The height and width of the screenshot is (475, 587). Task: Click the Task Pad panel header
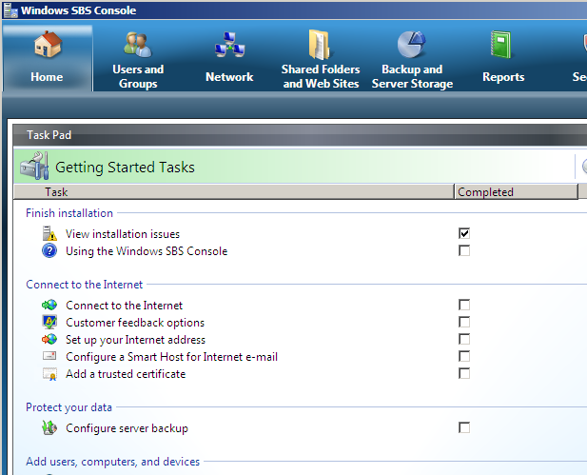coord(300,135)
